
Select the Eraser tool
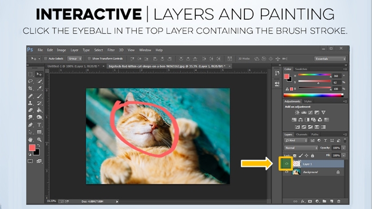30,110
